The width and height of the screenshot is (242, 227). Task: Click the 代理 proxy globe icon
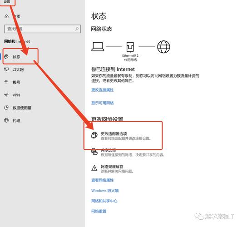(6, 120)
